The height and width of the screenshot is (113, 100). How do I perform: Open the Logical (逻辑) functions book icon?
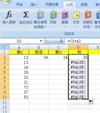[65, 15]
